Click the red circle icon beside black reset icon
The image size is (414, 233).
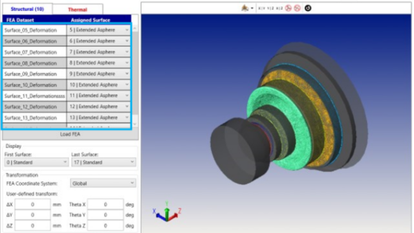click(298, 8)
